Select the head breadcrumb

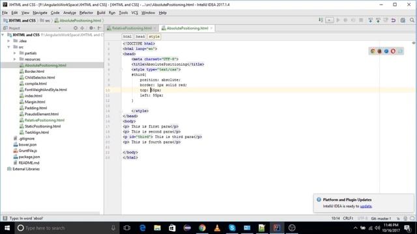coord(140,36)
